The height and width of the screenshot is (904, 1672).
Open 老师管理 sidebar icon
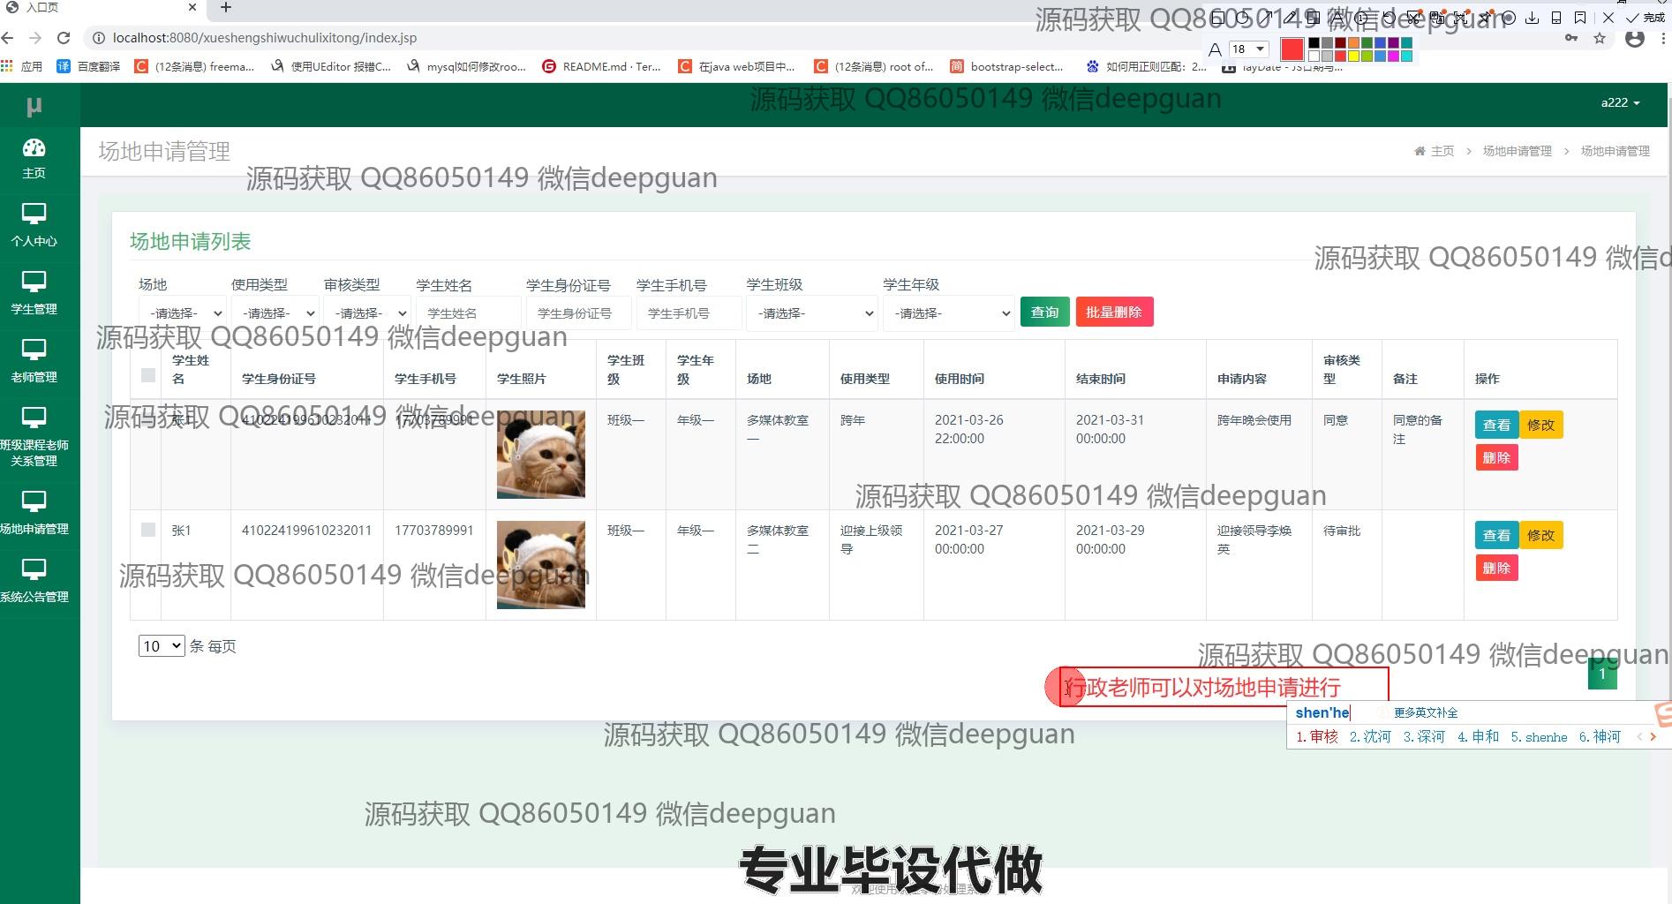coord(34,361)
